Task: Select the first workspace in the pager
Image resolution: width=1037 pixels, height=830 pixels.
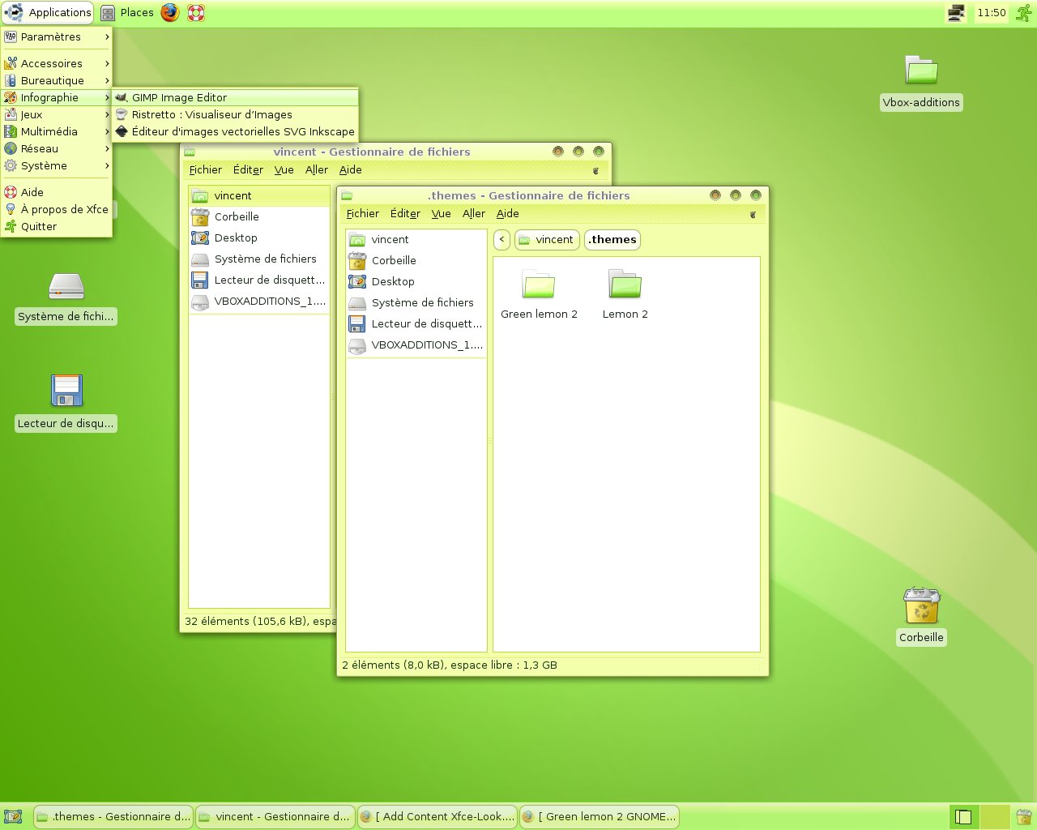Action: (x=963, y=816)
